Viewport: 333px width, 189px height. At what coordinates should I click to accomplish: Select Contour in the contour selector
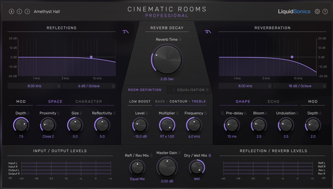(x=178, y=101)
